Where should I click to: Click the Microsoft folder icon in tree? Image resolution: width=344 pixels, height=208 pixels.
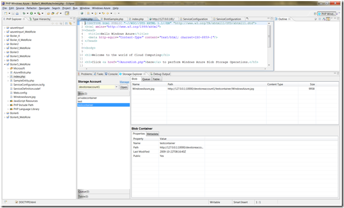[x=11, y=68]
